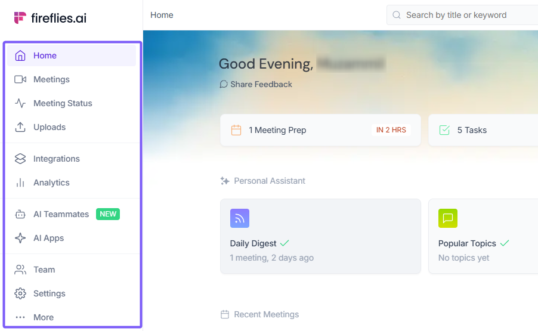The width and height of the screenshot is (538, 331).
Task: Click the Meetings video camera icon
Action: pos(20,79)
